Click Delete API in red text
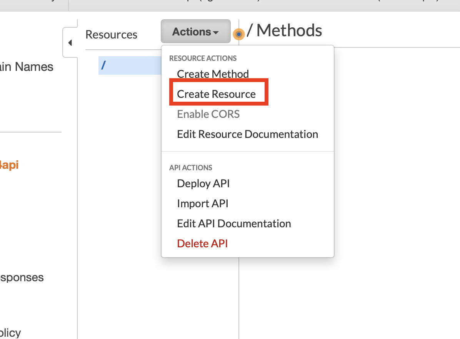Image resolution: width=460 pixels, height=339 pixels. tap(202, 243)
